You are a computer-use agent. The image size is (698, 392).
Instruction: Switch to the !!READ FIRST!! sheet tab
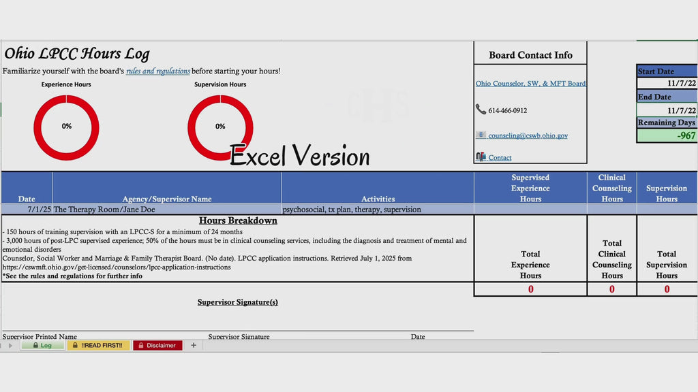point(98,345)
